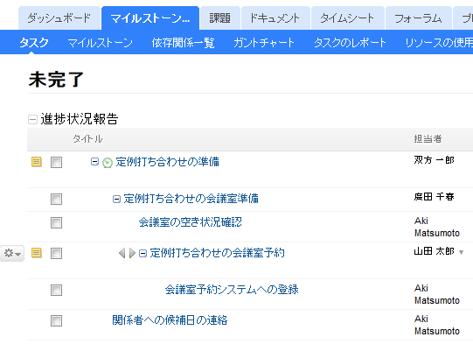This screenshot has width=473, height=344.
Task: Open task link 関係者への候補日の連絡
Action: pos(170,320)
